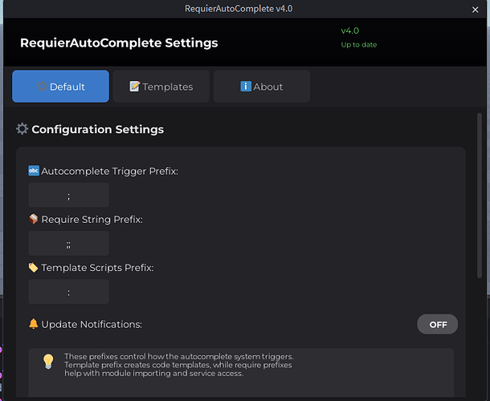Image resolution: width=490 pixels, height=401 pixels.
Task: Click the abc icon beside Autocomplete Trigger Prefix
Action: pyautogui.click(x=34, y=171)
